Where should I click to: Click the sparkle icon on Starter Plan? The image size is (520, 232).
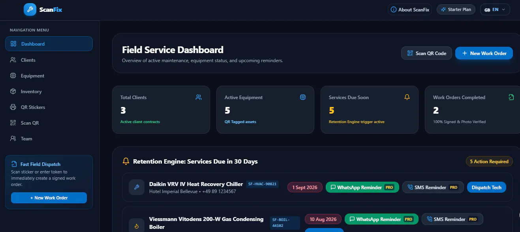click(444, 9)
